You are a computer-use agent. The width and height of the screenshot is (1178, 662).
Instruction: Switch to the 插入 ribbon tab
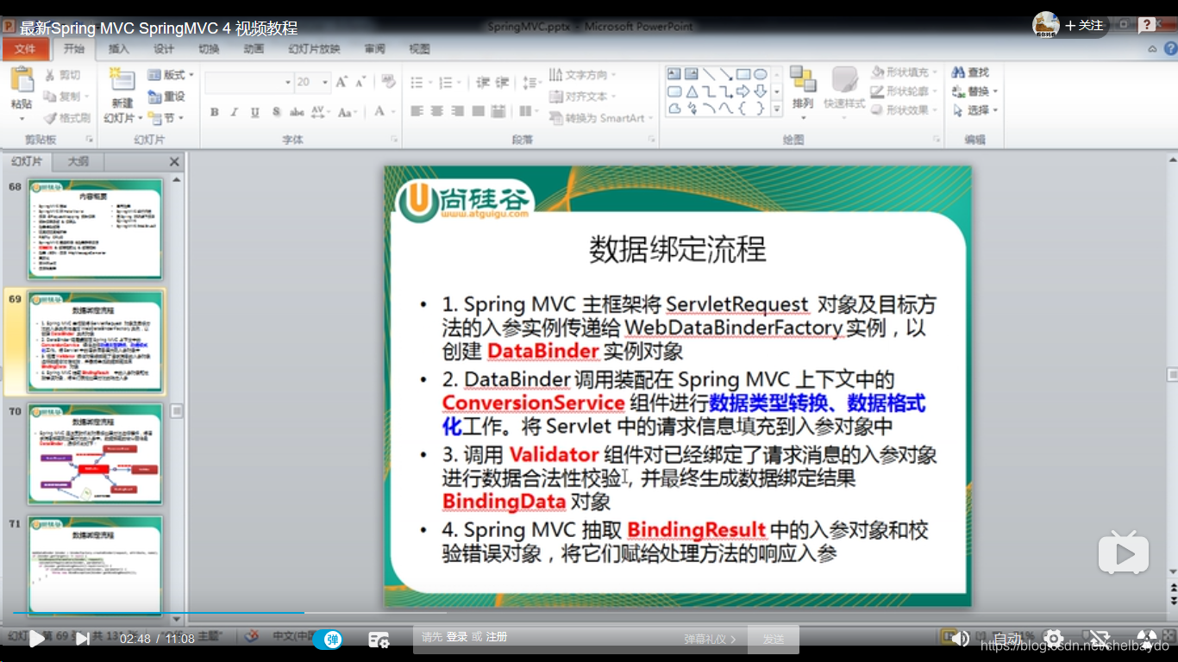coord(117,49)
